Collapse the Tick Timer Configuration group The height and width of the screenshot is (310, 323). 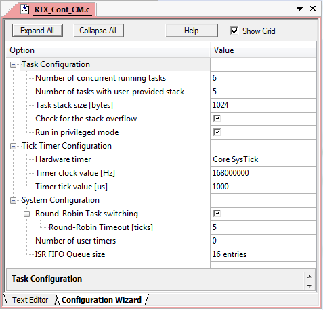13,146
